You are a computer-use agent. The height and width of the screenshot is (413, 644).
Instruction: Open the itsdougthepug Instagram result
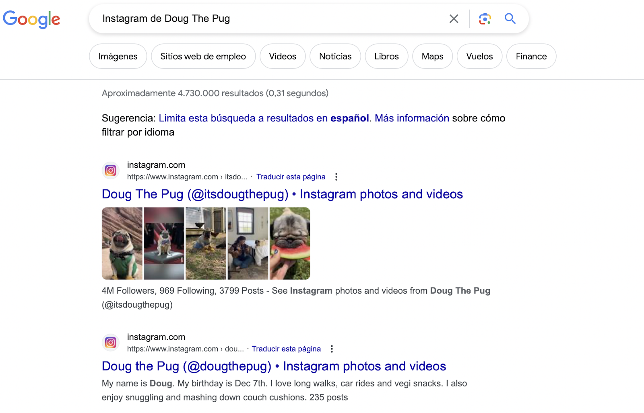click(282, 194)
